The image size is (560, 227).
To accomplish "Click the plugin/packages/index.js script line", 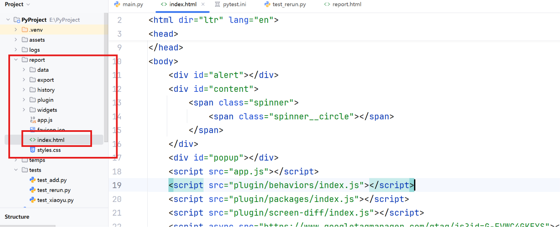I will tap(289, 199).
